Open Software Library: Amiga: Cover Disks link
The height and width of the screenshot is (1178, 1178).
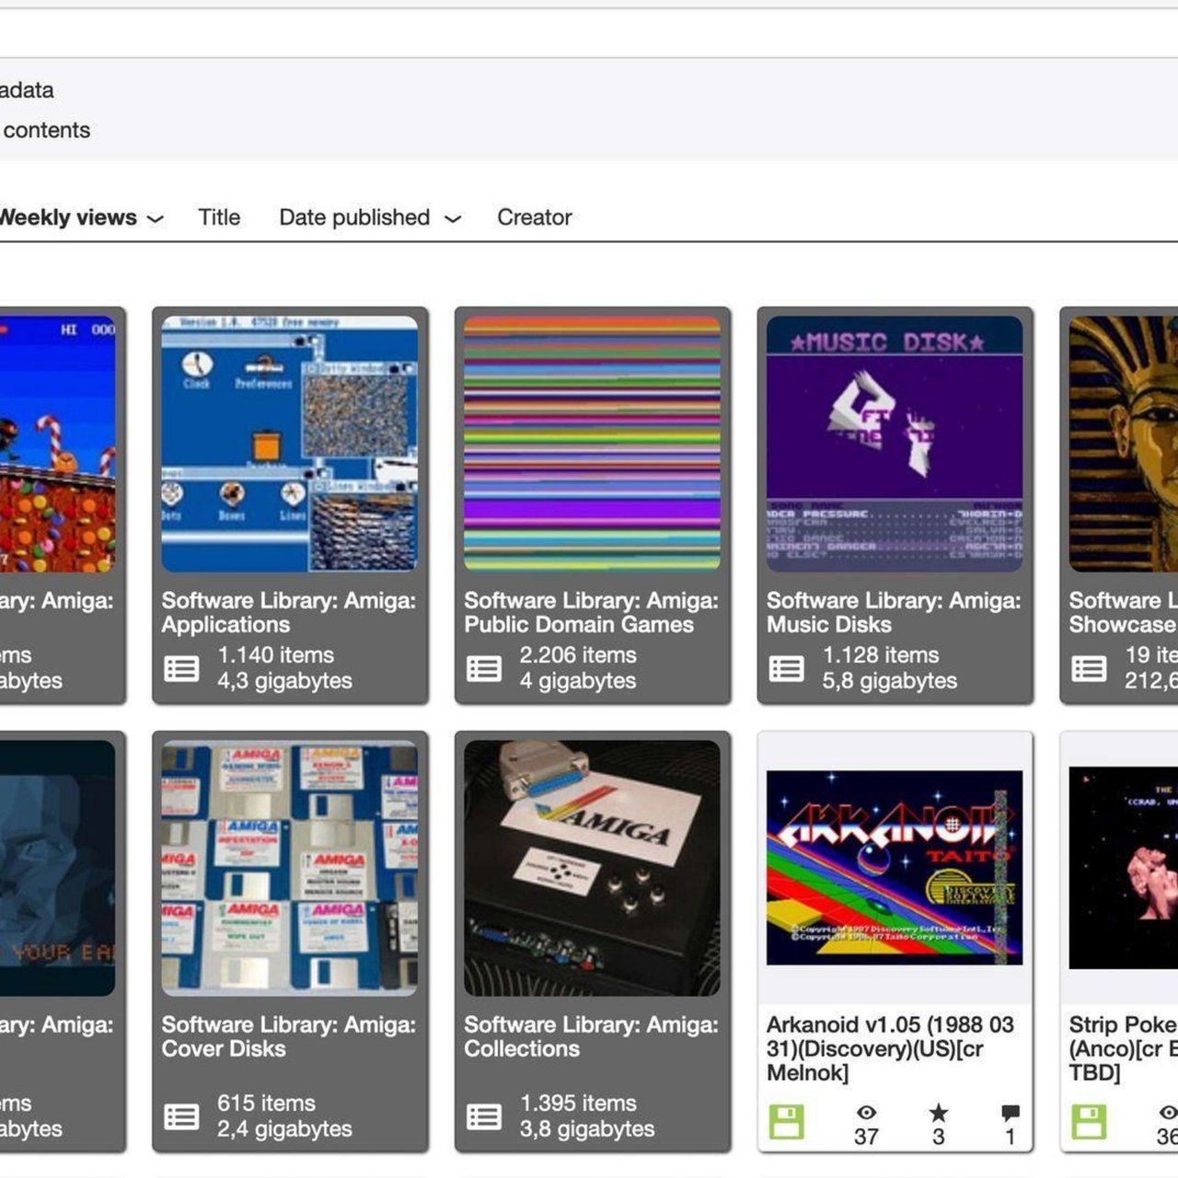[x=289, y=1036]
